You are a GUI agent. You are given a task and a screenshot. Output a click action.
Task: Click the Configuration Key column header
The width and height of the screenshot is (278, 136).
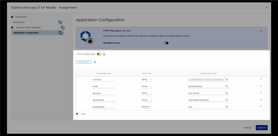coord(104,74)
